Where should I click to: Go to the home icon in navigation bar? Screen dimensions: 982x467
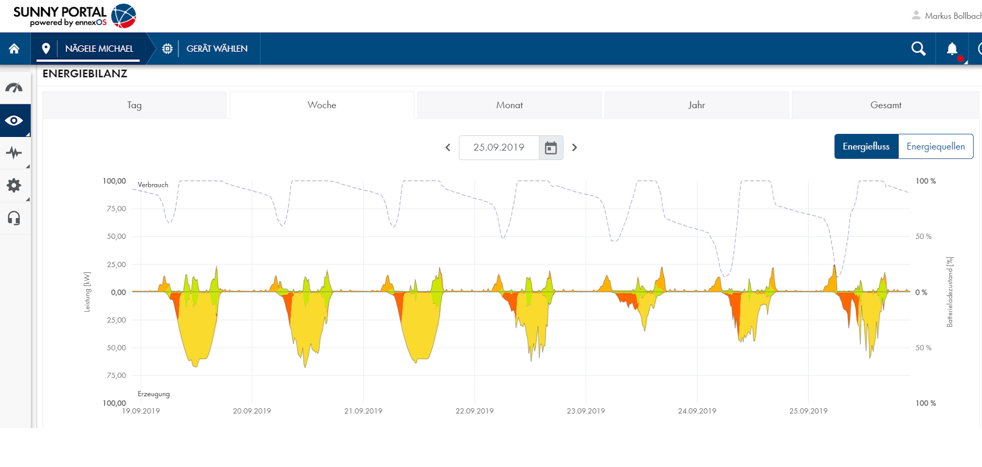(14, 49)
